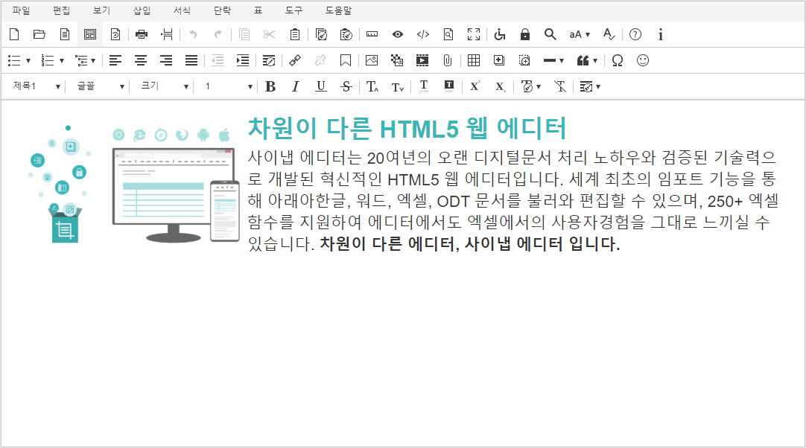Open find and replace search
Image resolution: width=806 pixels, height=448 pixels.
550,34
